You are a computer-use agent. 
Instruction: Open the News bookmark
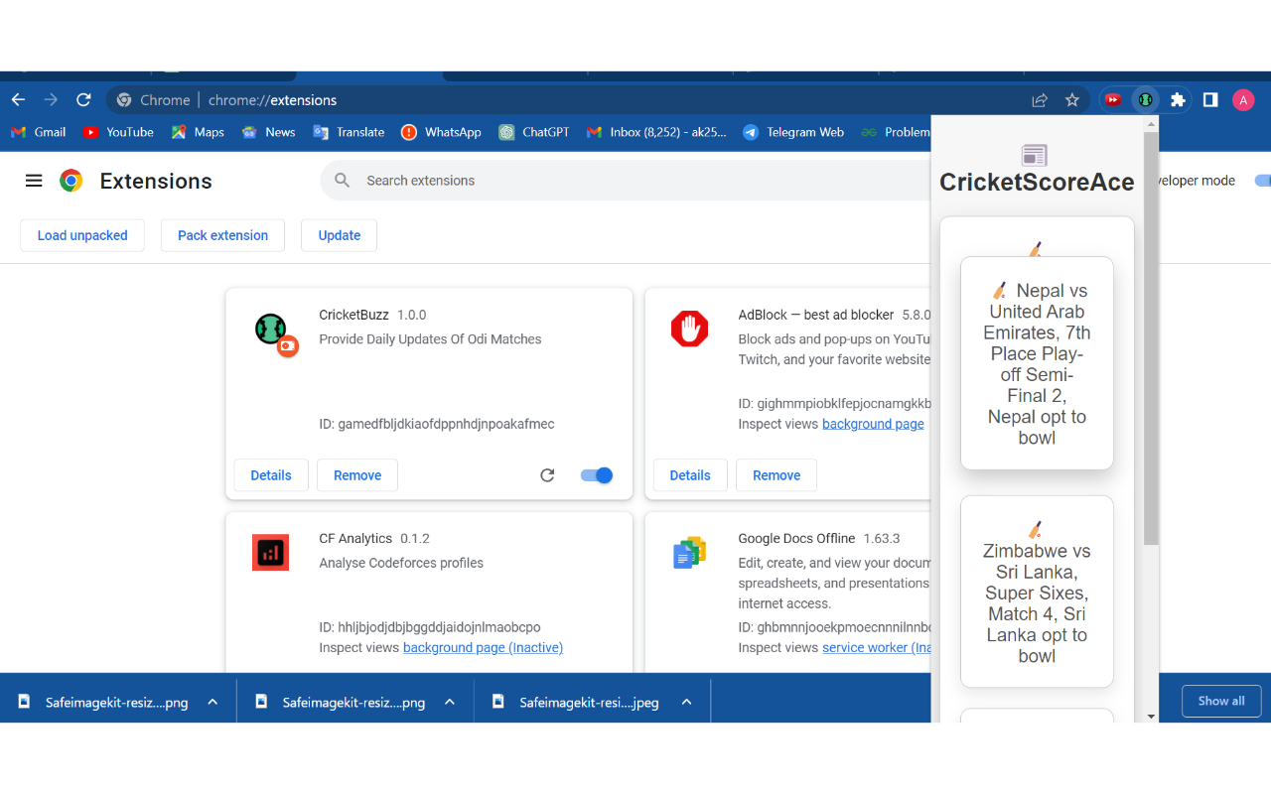(268, 132)
